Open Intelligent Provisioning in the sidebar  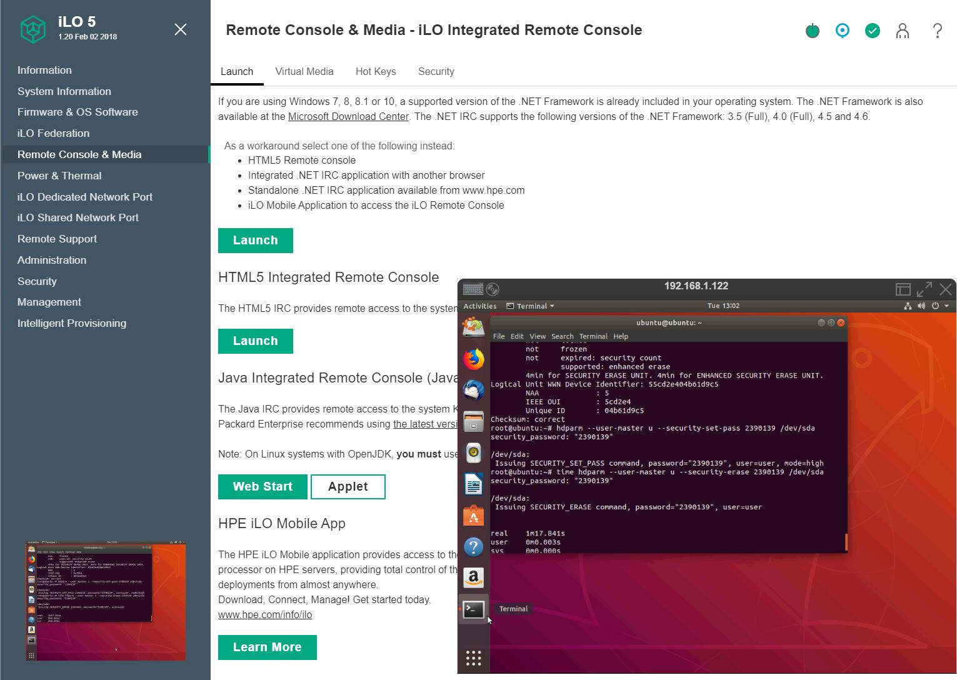click(72, 323)
